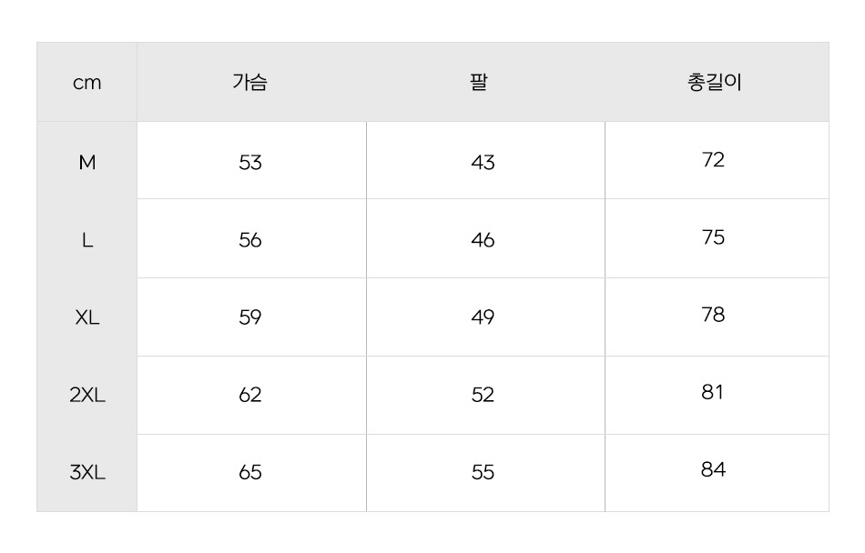This screenshot has width=865, height=553.
Task: Click sleeve value 52 for size 2XL
Action: point(483,395)
